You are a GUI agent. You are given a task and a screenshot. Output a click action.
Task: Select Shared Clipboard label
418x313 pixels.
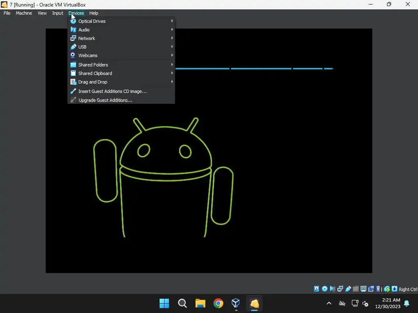95,73
